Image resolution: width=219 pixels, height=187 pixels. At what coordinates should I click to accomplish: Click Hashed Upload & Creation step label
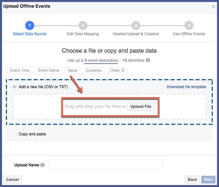click(x=136, y=34)
